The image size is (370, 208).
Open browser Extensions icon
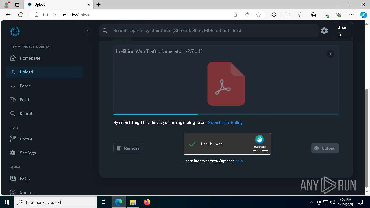point(274,15)
